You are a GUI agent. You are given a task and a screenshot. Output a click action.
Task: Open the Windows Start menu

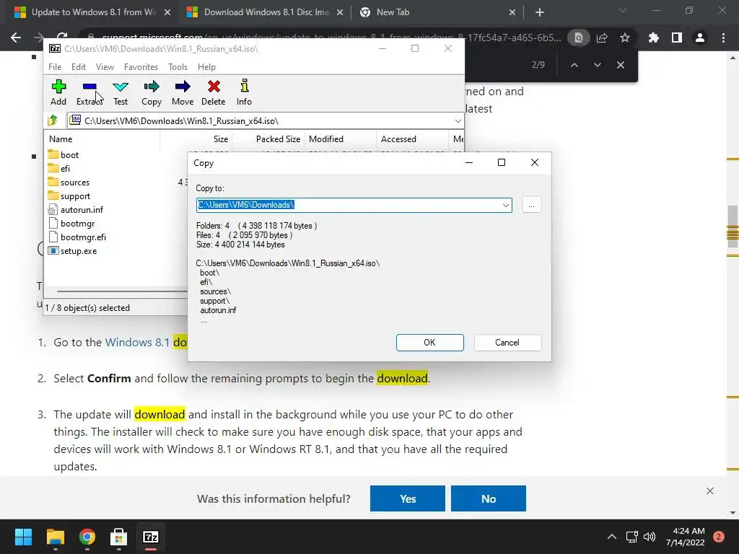tap(24, 537)
